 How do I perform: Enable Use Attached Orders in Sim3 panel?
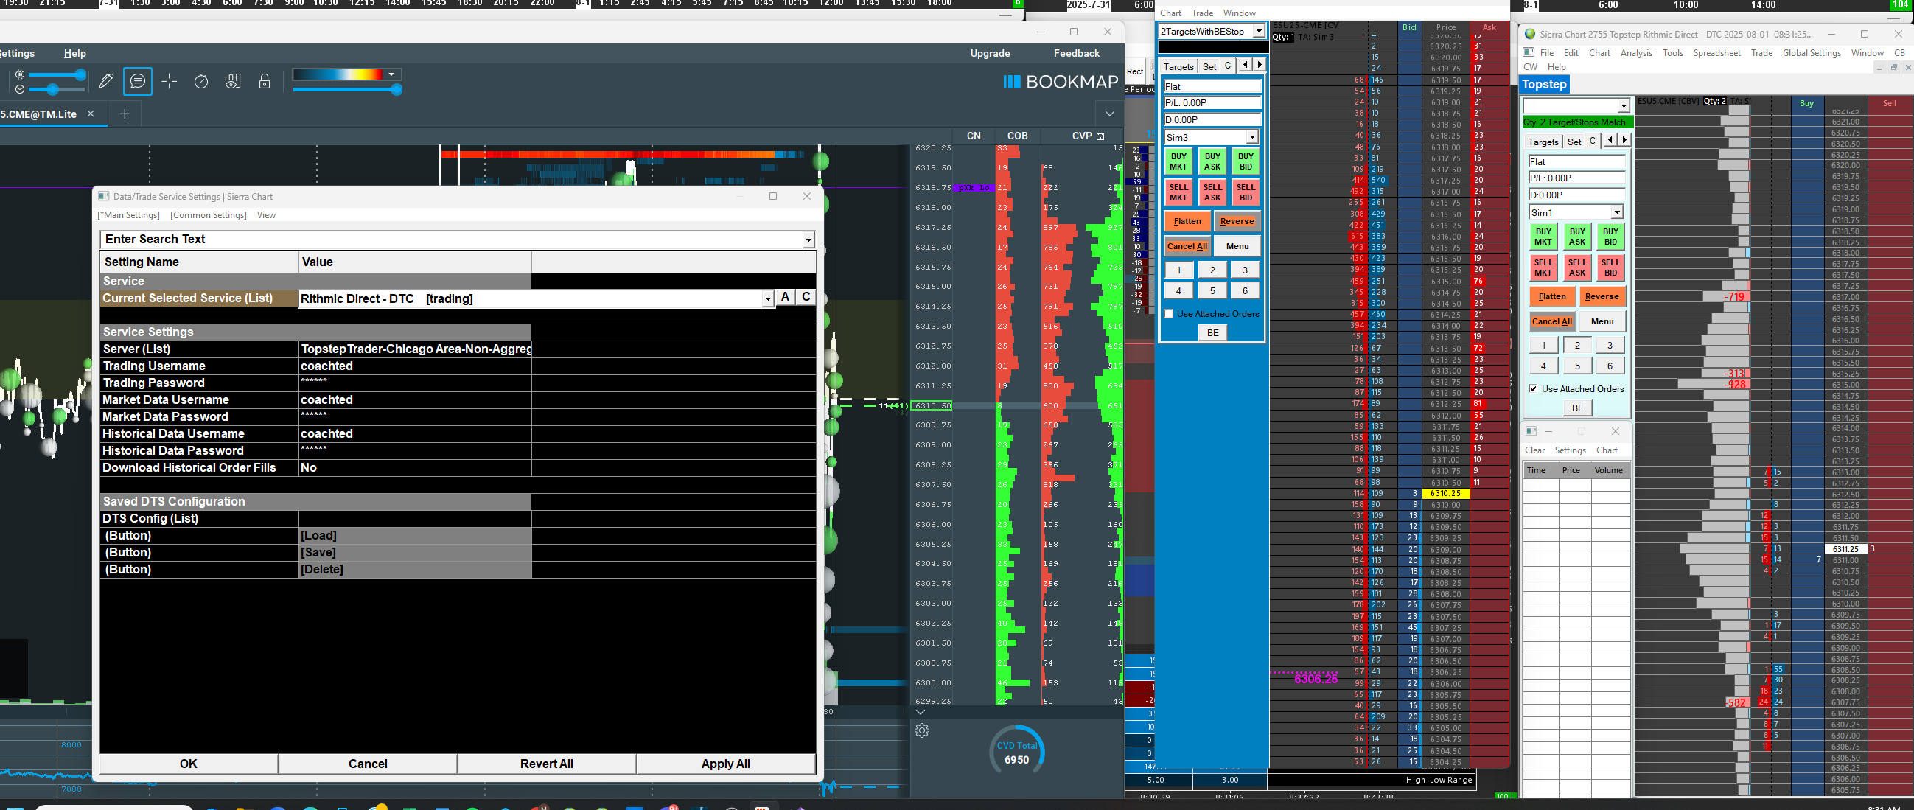(x=1169, y=313)
